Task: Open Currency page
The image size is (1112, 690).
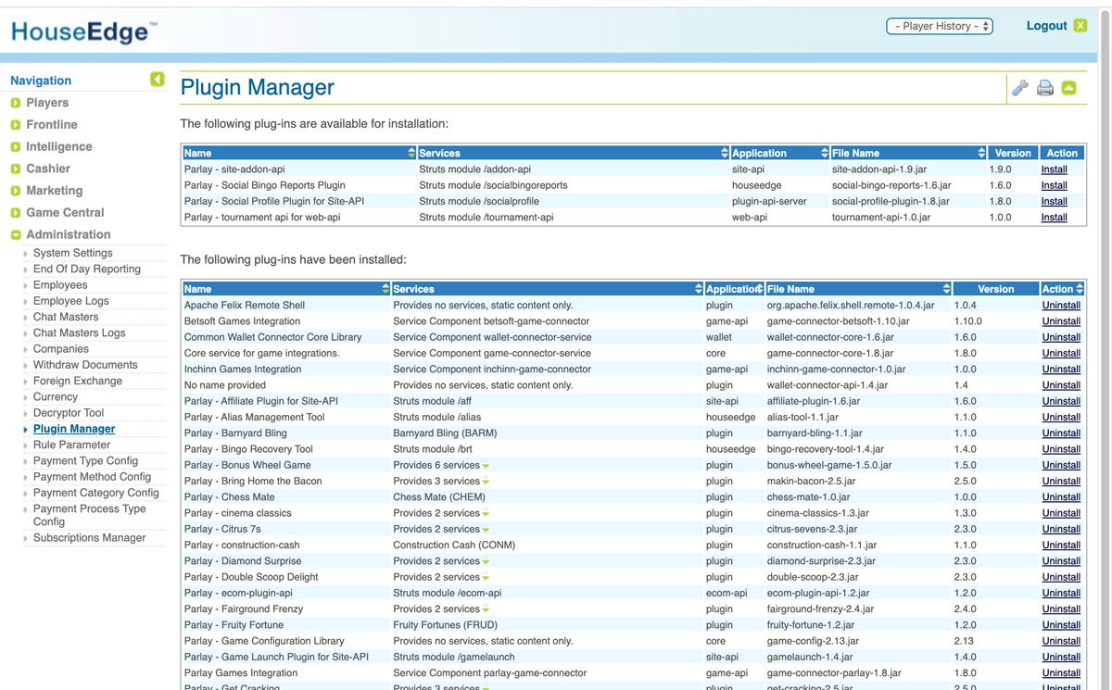Action: [x=56, y=396]
